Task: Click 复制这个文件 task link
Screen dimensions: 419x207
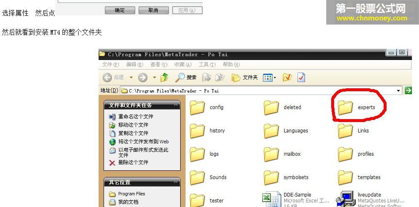Action: point(133,133)
